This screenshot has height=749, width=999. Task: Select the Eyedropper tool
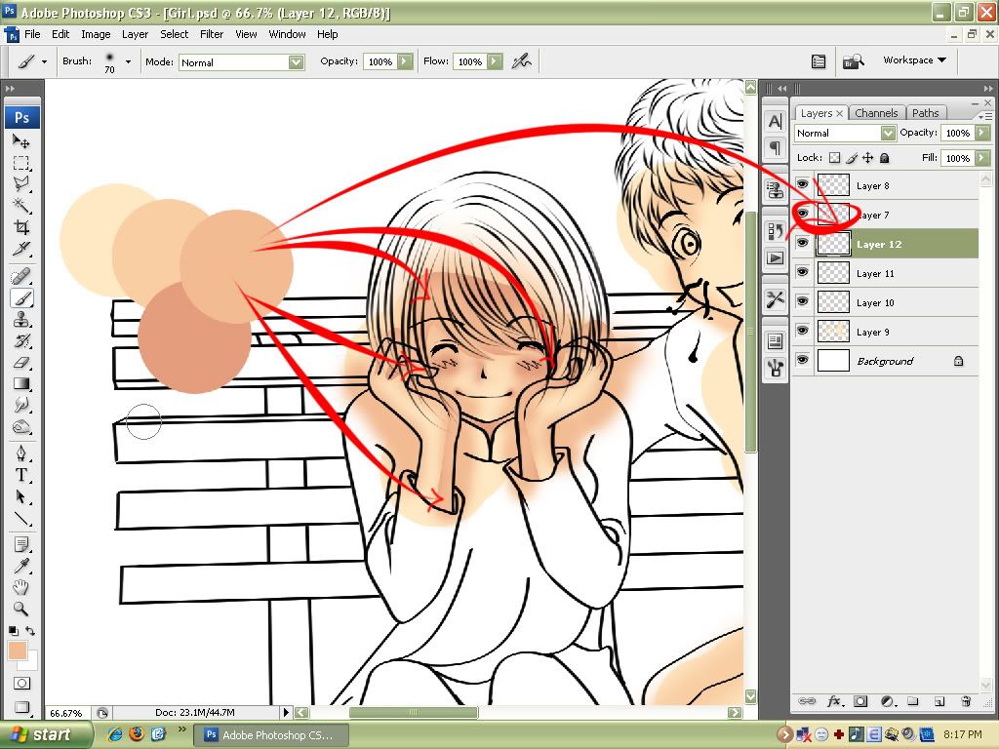[21, 566]
